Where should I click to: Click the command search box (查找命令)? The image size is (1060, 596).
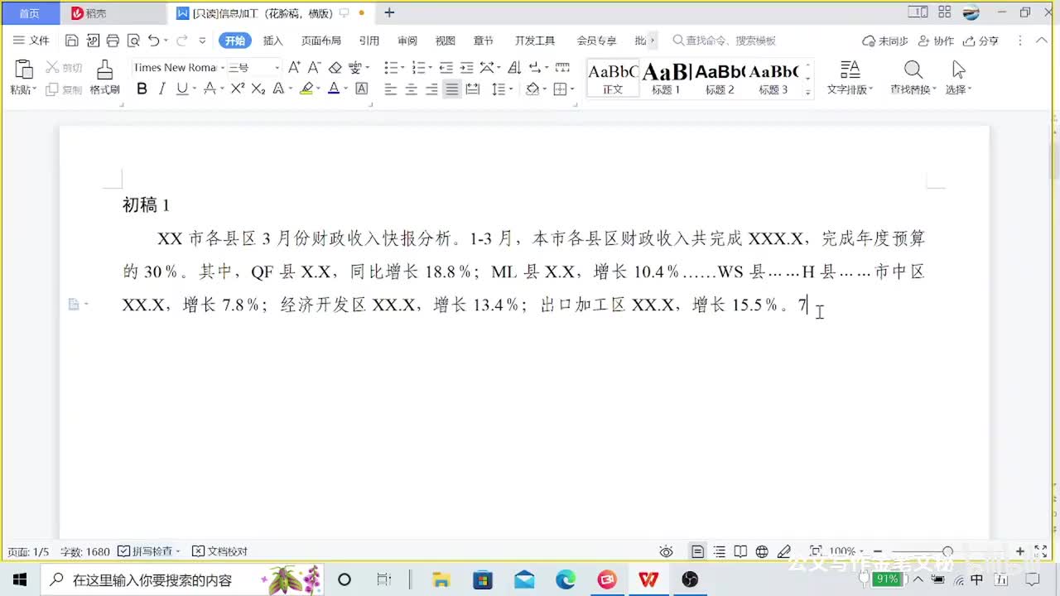pos(725,41)
